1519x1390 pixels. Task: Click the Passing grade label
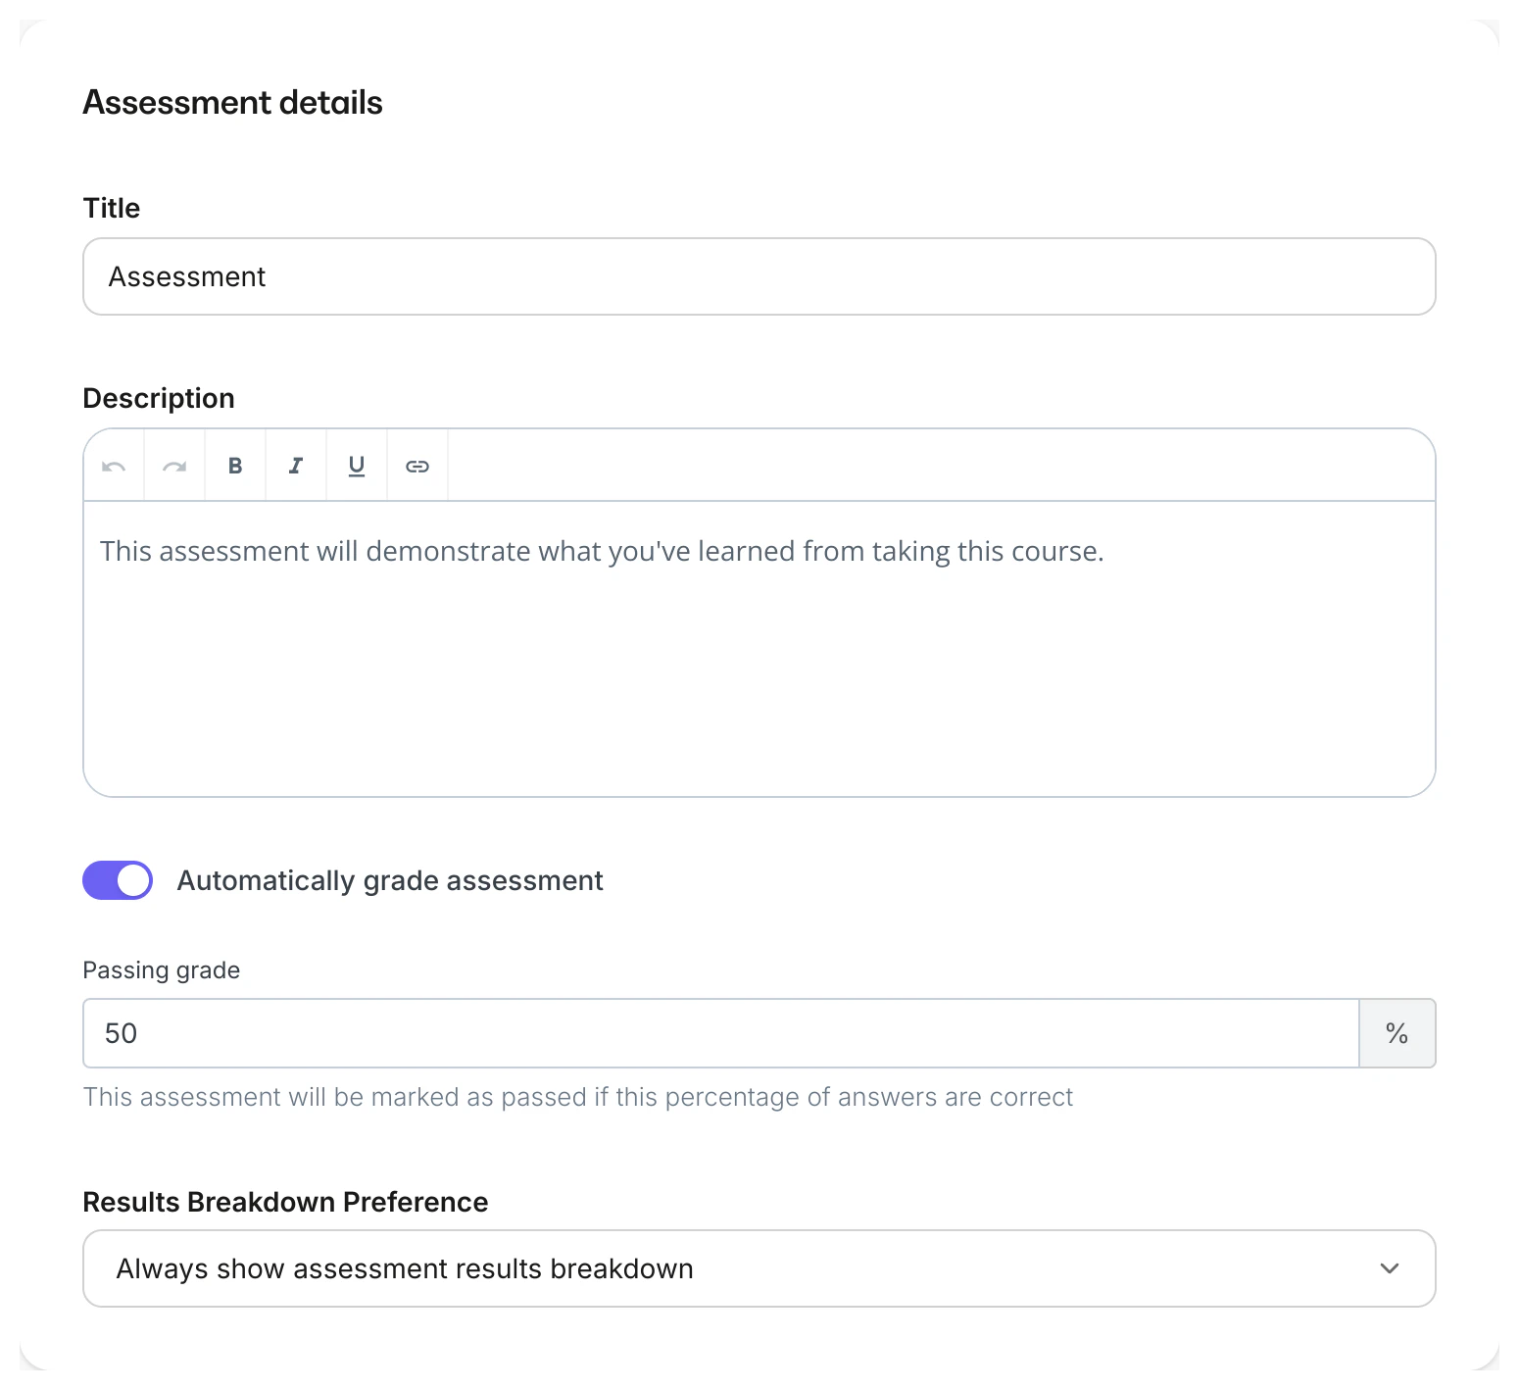tap(161, 969)
